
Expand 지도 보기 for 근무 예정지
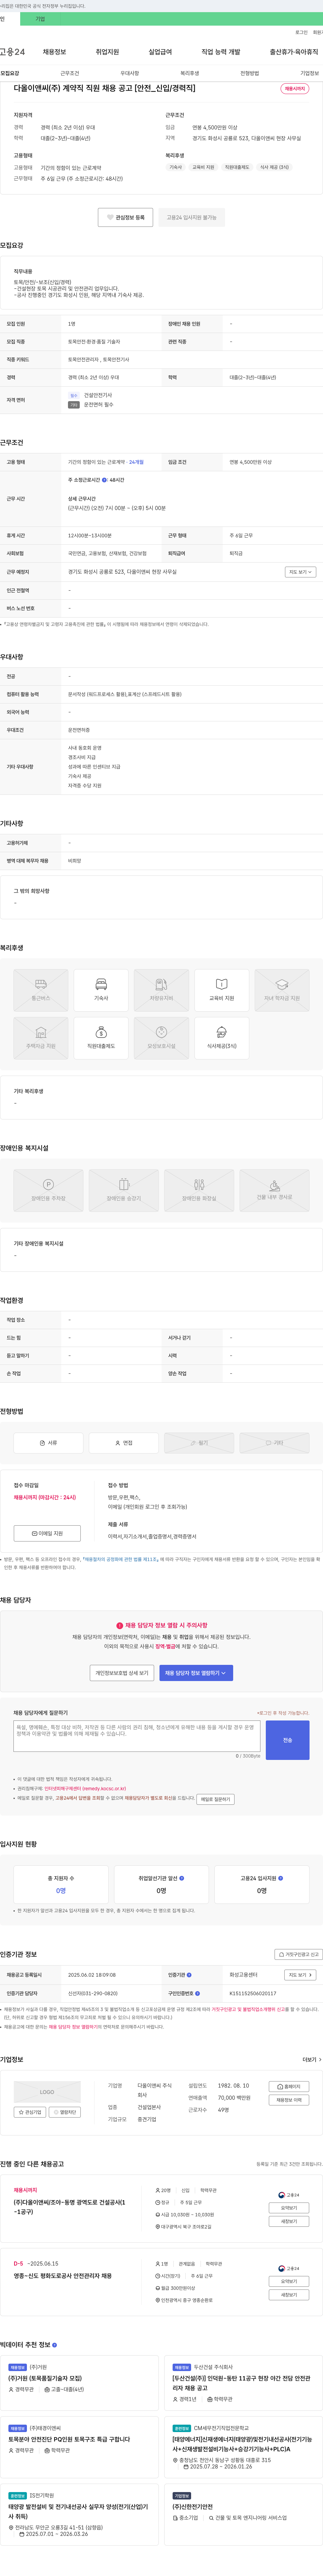[300, 572]
